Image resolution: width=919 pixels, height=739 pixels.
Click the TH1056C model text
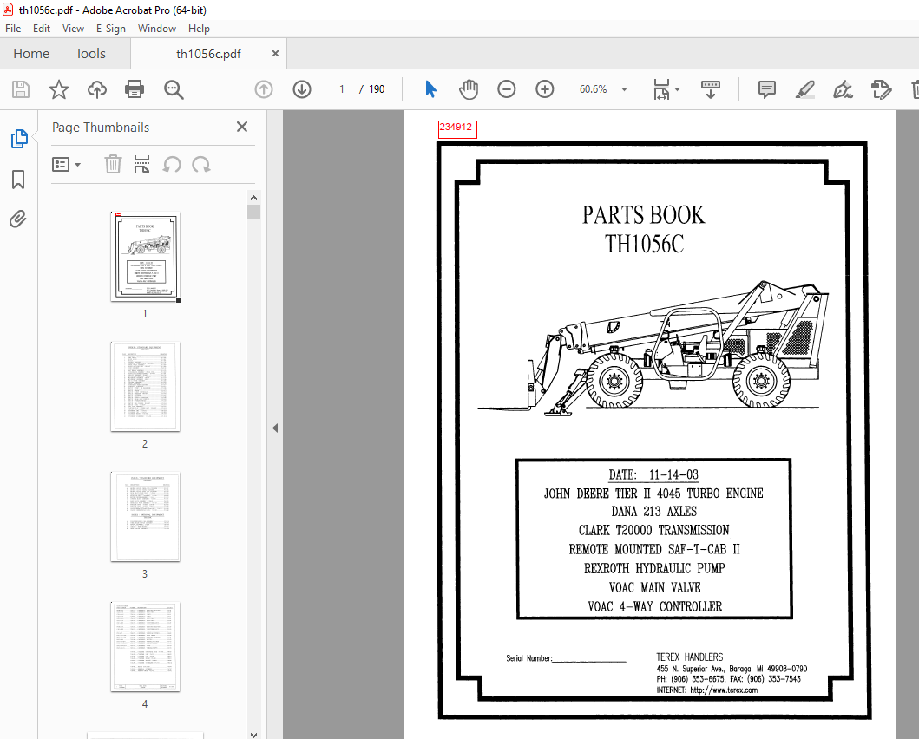[x=644, y=245]
